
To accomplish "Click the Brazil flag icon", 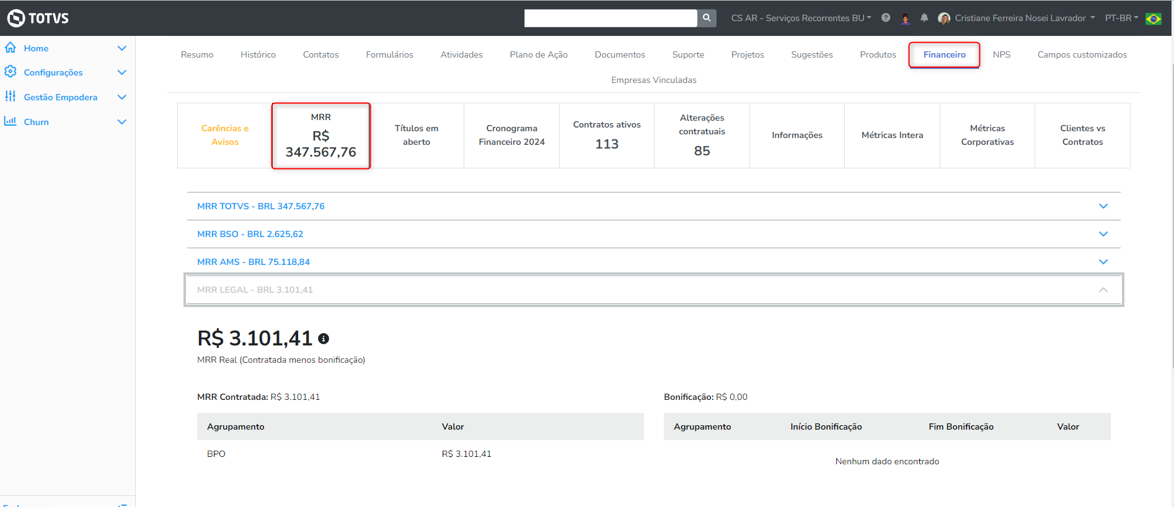I will (1154, 19).
